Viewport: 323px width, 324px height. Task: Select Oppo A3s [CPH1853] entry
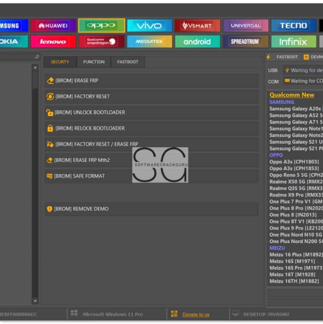[294, 168]
